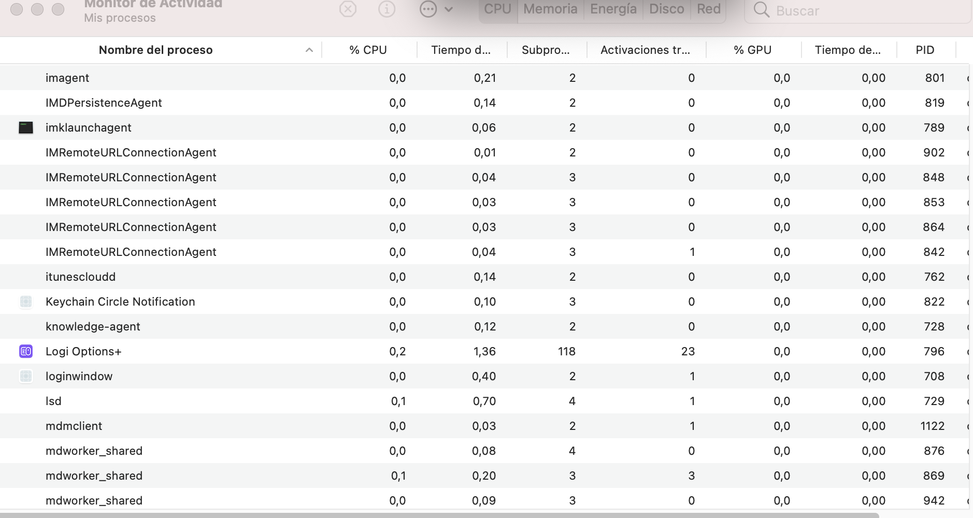
Task: Click the loginwindow process icon
Action: pos(26,376)
